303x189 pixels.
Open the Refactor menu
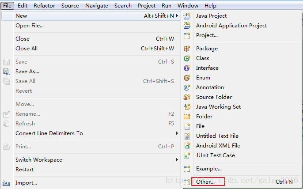click(x=44, y=6)
